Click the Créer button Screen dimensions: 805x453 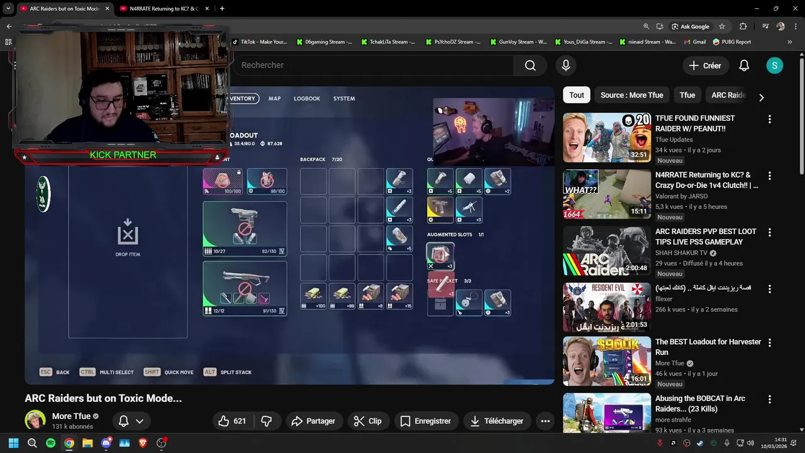(x=706, y=65)
